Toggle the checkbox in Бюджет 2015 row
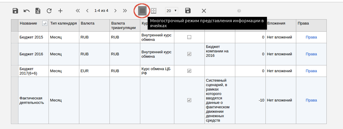This screenshot has height=129, width=343. 189,37
